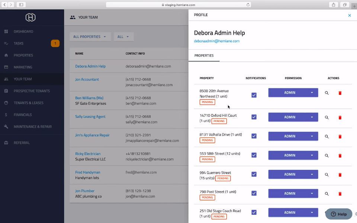Click the browser back arrow

pos(4,4)
